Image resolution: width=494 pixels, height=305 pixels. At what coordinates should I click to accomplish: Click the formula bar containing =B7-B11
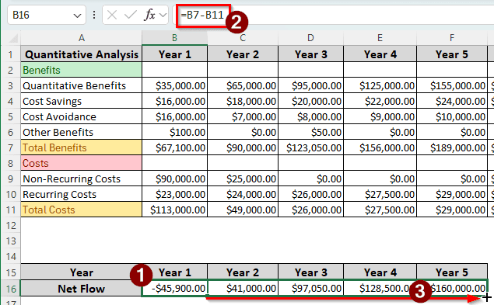pyautogui.click(x=334, y=15)
